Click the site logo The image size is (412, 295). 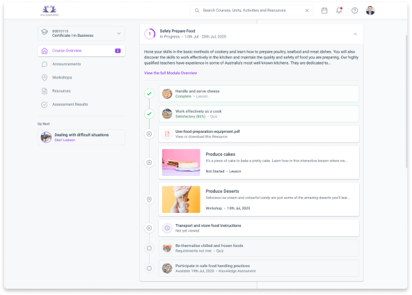[49, 10]
